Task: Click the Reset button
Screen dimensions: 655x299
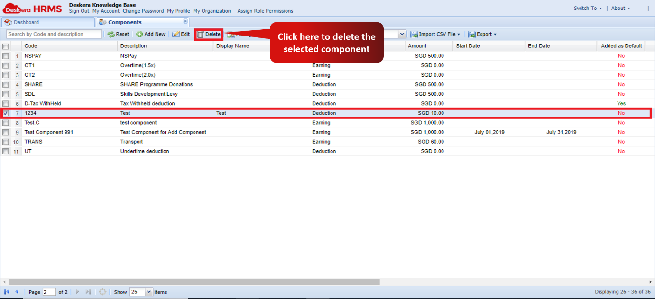Action: 118,34
